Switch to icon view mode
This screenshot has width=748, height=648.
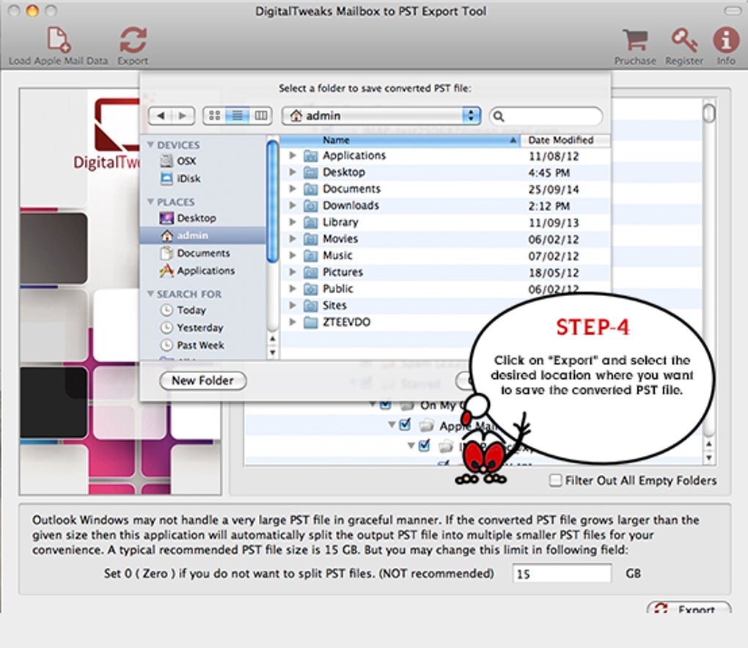215,116
